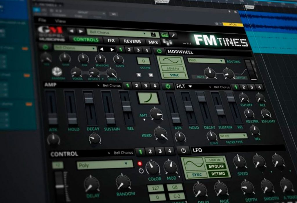Click the SEMITONE knob
297x203 pixels.
click(x=100, y=59)
